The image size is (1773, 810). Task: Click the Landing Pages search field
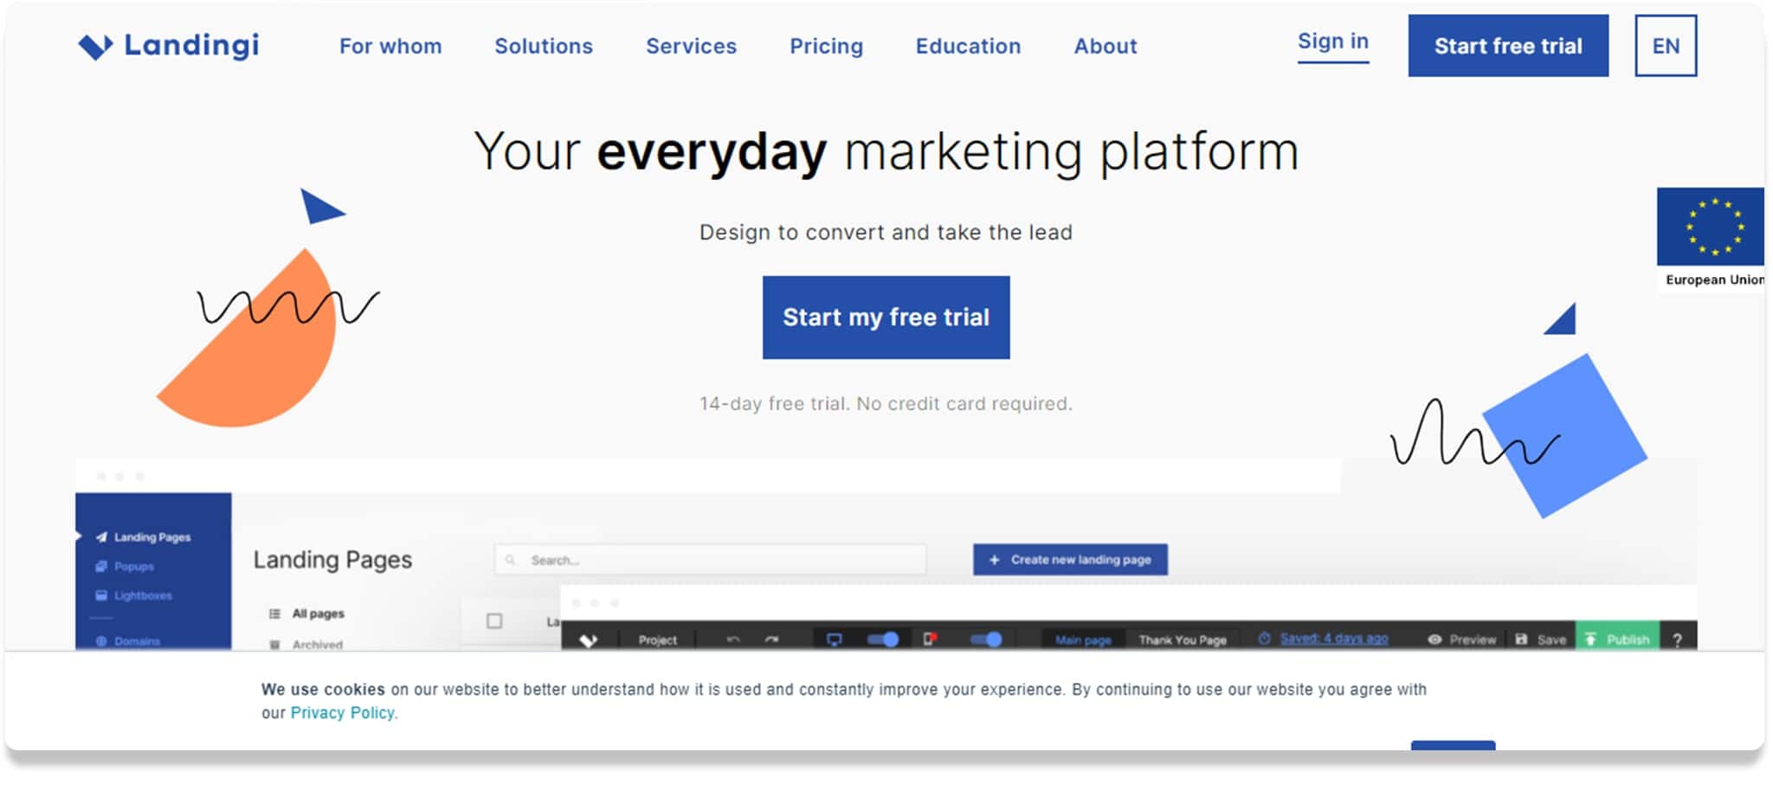[710, 560]
